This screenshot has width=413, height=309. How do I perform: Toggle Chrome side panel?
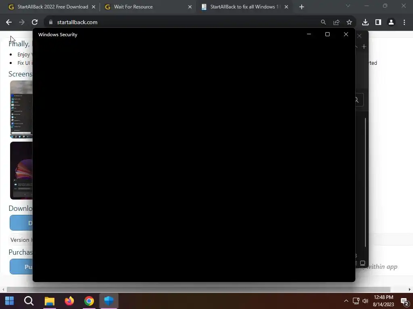pos(378,23)
